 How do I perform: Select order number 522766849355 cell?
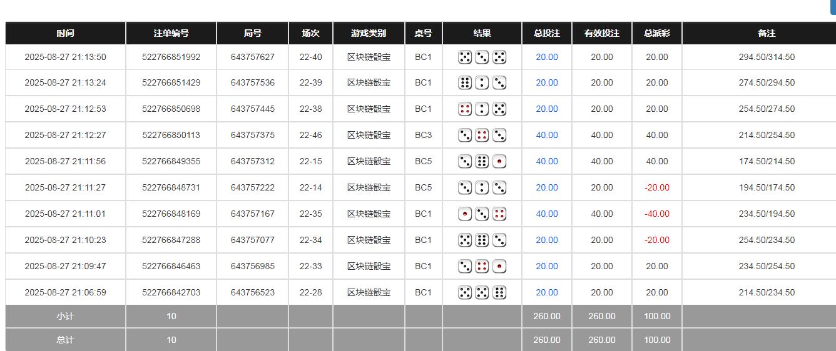tap(171, 162)
